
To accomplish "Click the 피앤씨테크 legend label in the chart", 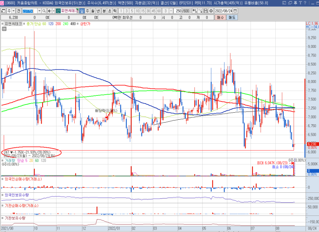I will tap(13, 24).
